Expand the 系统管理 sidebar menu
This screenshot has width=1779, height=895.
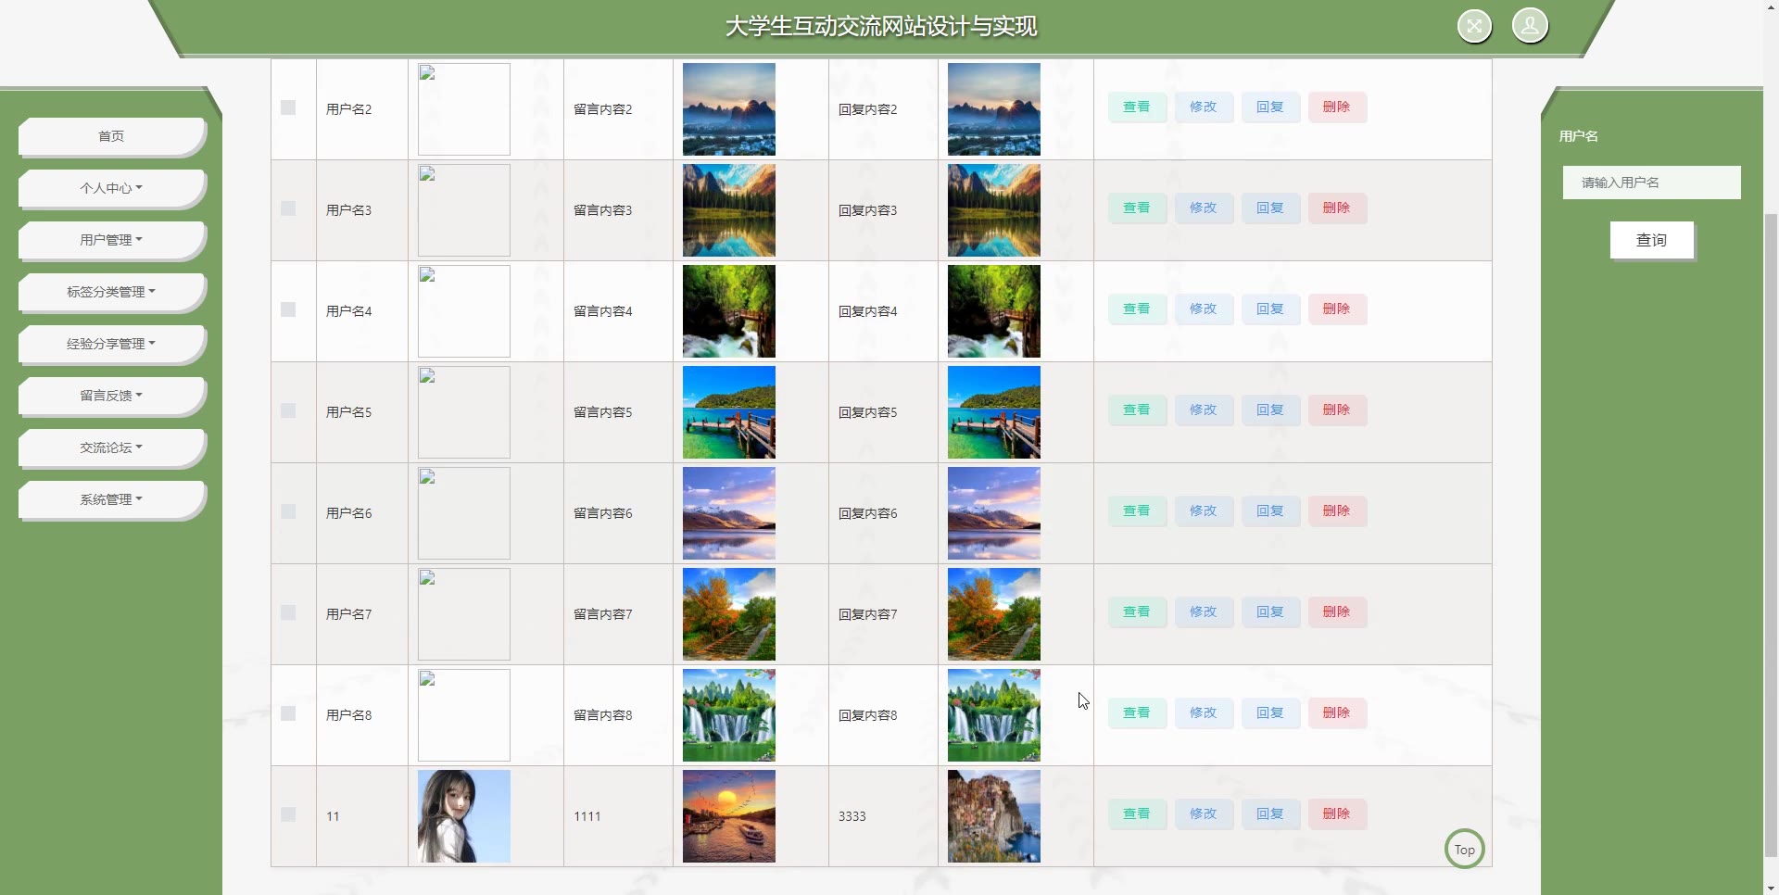111,499
